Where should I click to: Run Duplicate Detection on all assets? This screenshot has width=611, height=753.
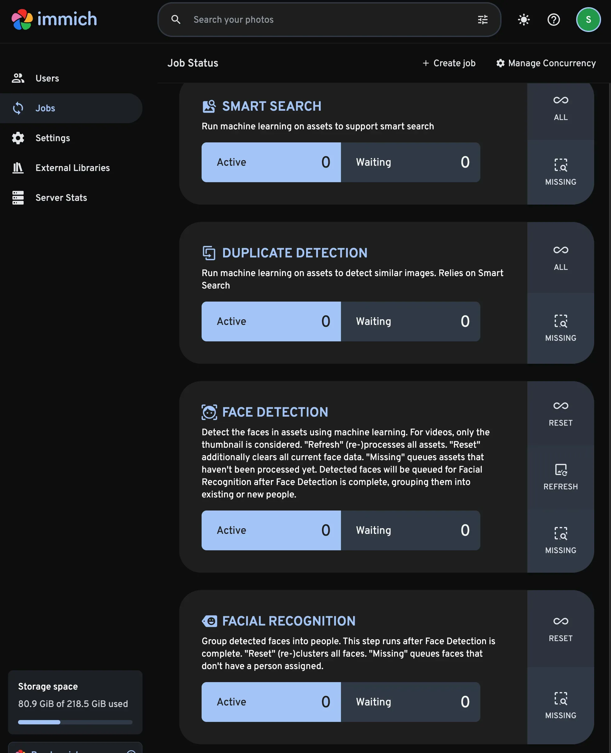[x=560, y=258]
